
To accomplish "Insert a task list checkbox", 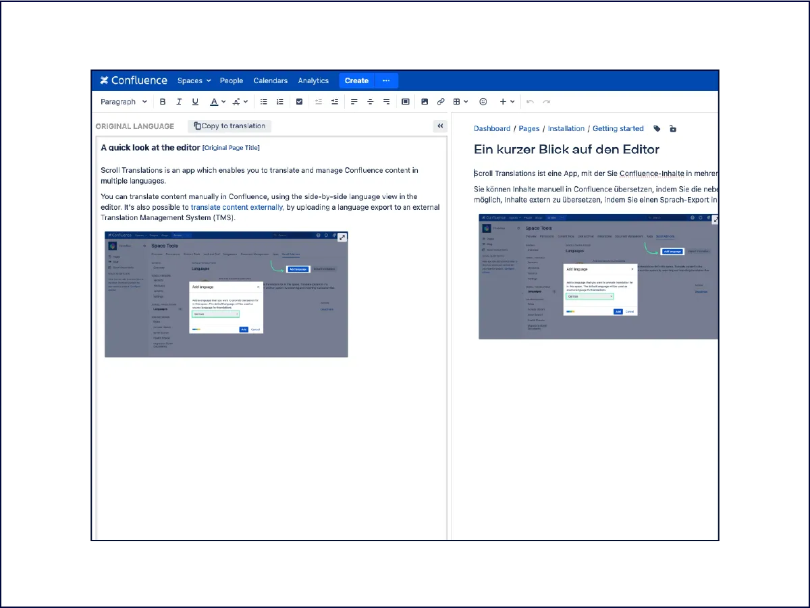I will tap(299, 102).
